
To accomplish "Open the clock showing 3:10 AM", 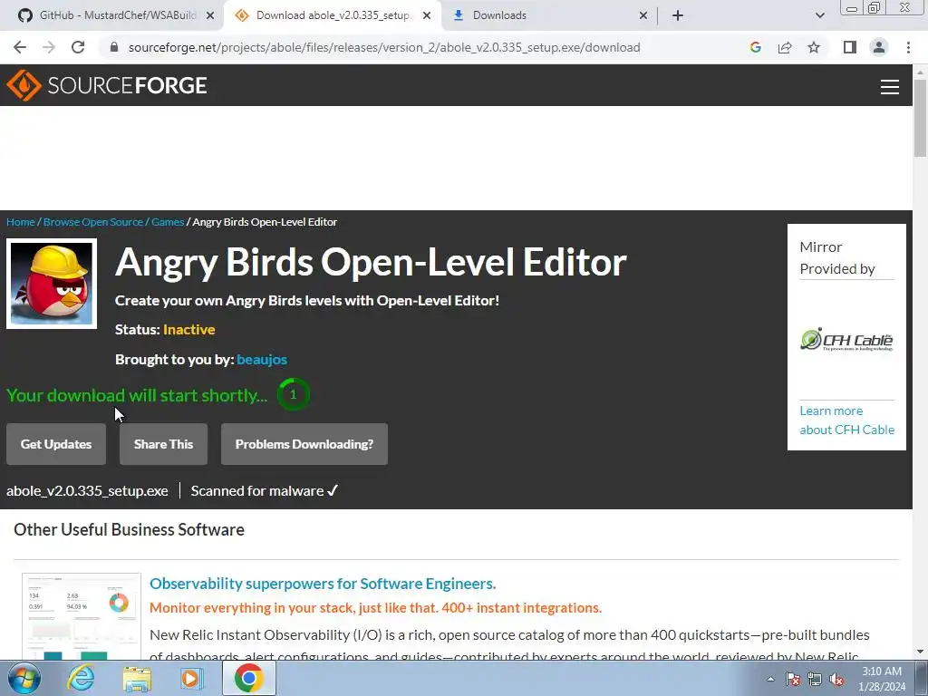I will tap(882, 679).
